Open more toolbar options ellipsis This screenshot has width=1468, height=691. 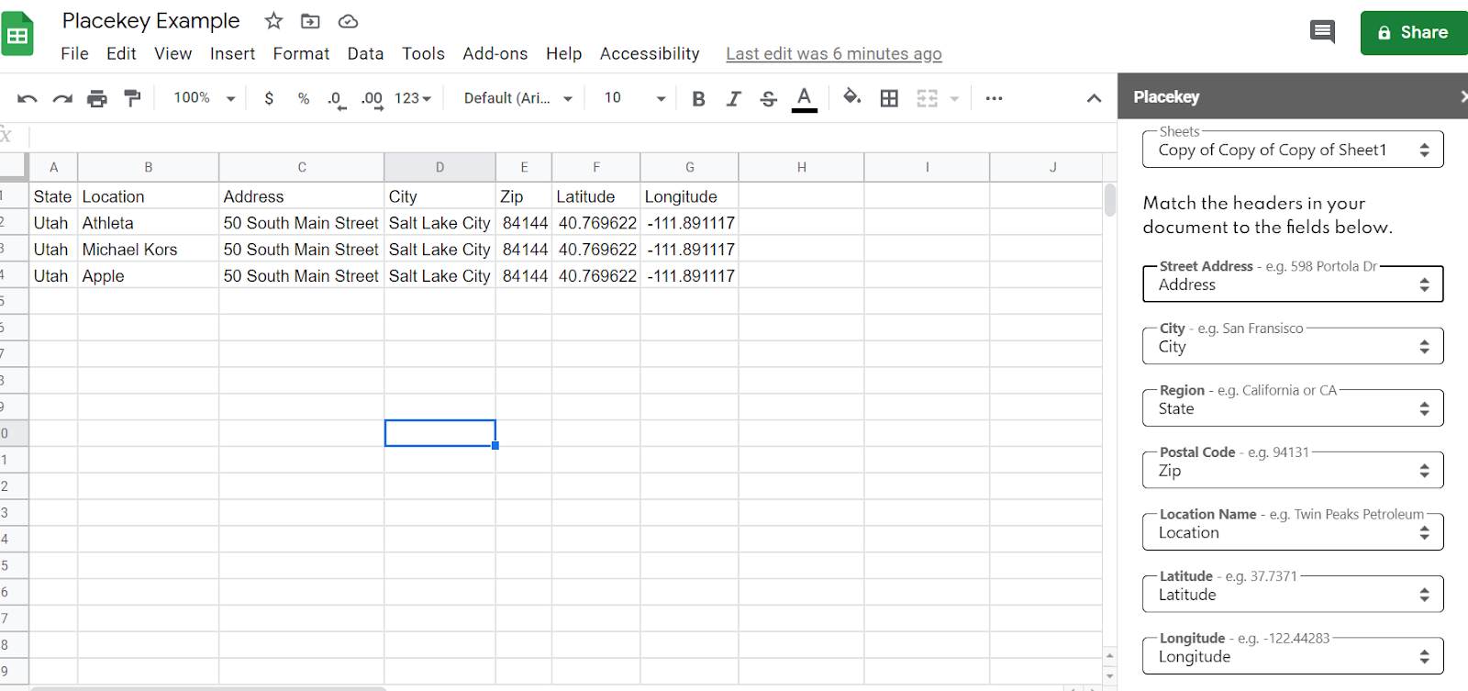[994, 98]
